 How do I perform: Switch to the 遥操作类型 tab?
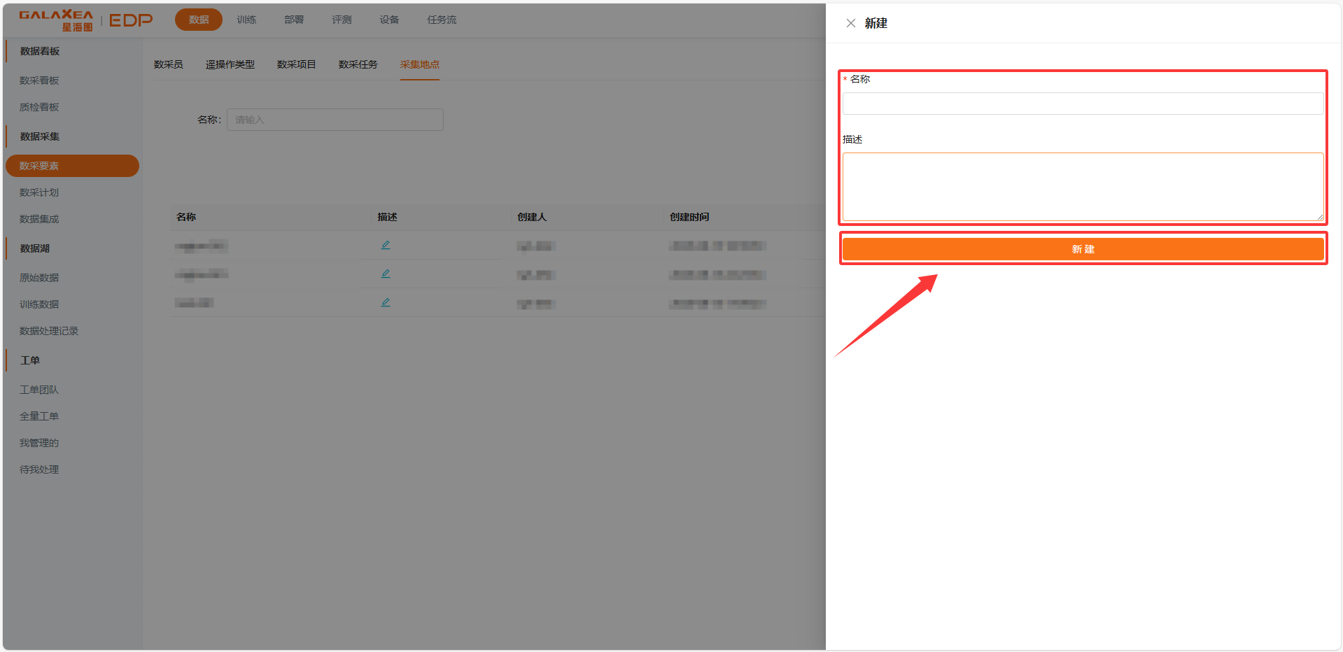point(230,64)
